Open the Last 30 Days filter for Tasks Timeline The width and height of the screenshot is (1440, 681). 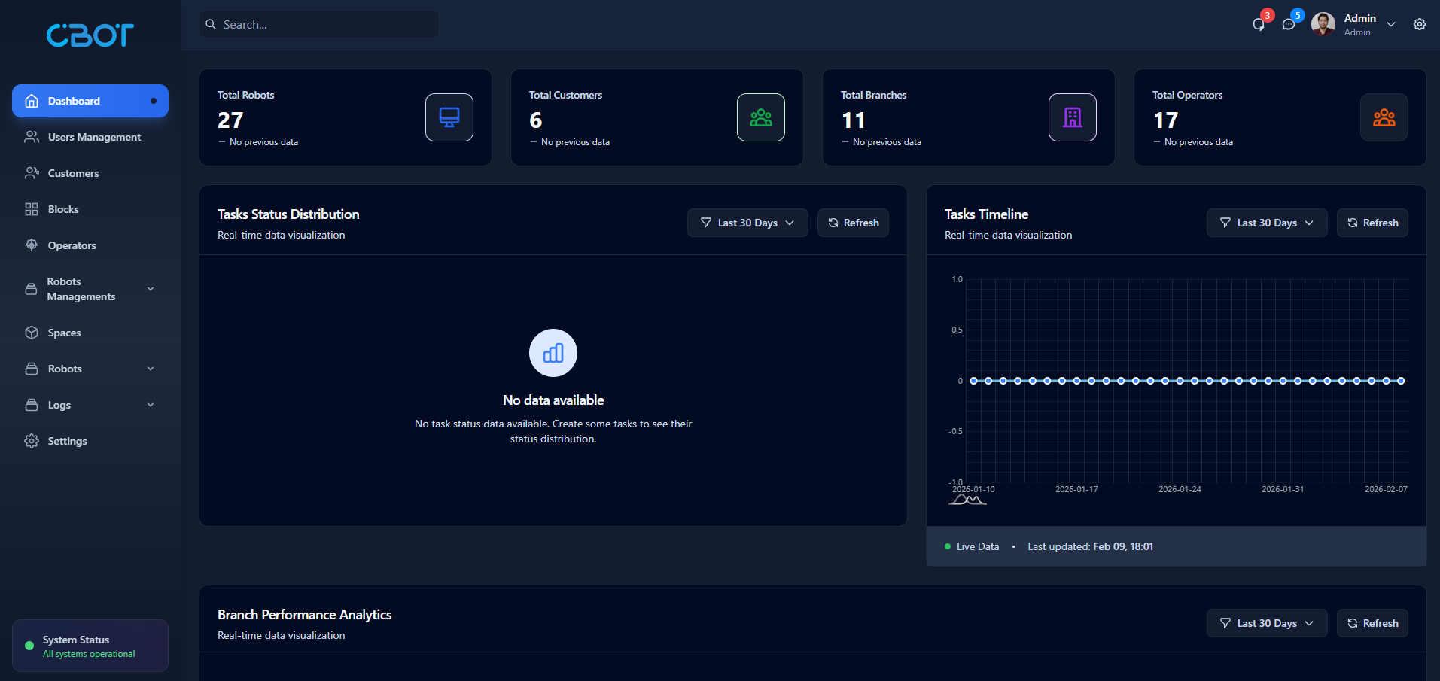(1266, 222)
